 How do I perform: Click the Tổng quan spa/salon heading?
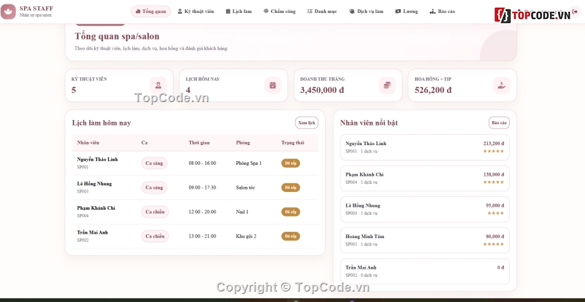(x=117, y=36)
